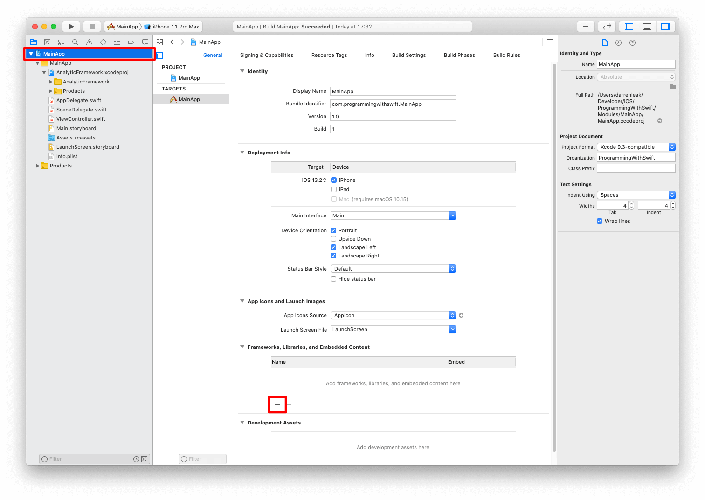
Task: Go back in editor history
Action: click(172, 42)
